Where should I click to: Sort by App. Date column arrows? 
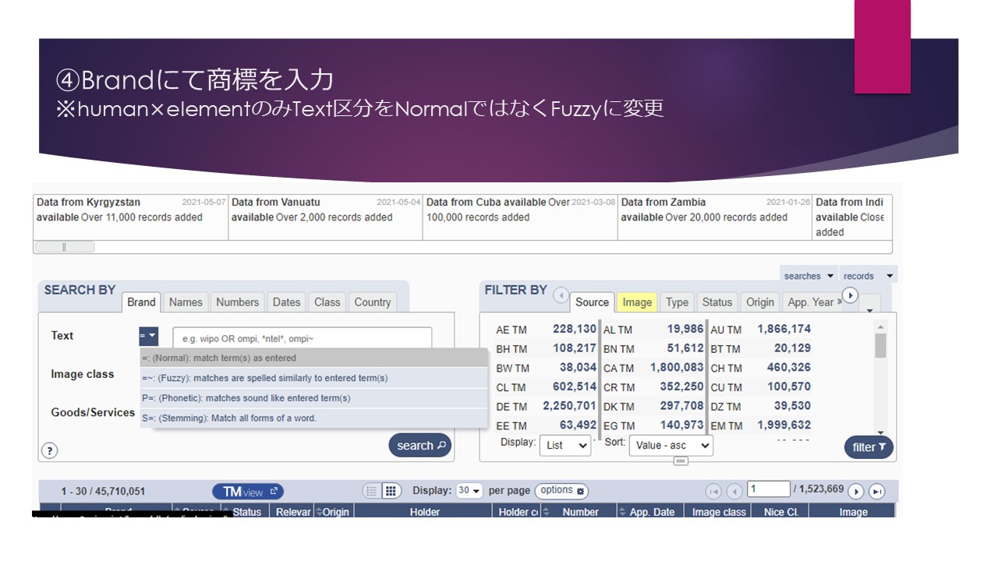(622, 512)
